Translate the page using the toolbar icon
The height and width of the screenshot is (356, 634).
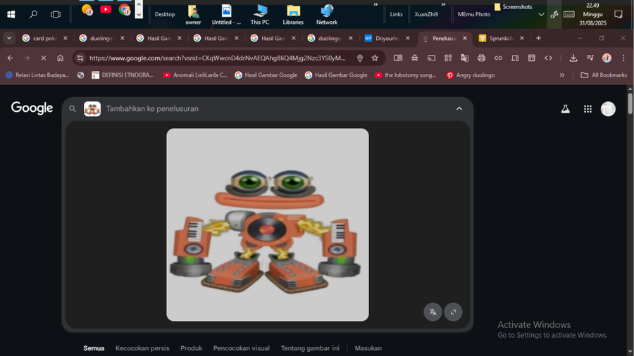point(465,58)
